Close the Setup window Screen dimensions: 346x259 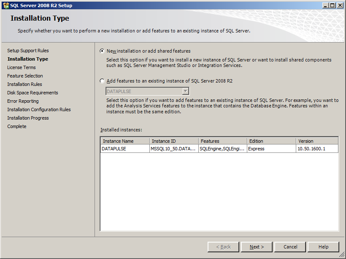point(340,5)
